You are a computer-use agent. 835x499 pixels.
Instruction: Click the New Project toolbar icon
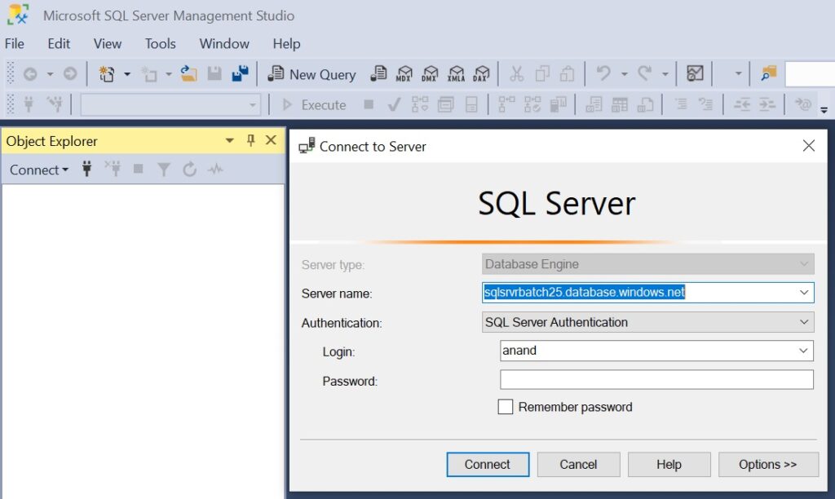coord(107,74)
